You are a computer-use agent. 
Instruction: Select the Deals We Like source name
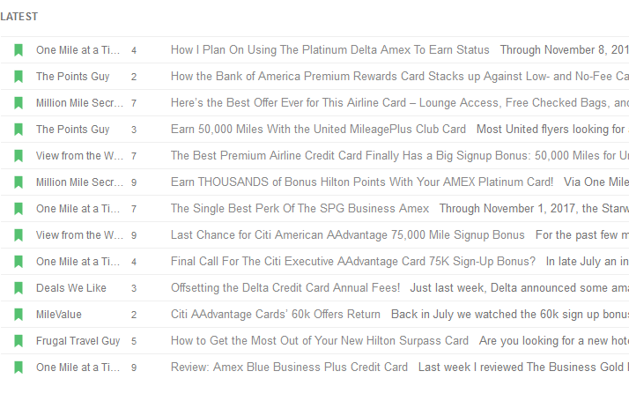(71, 288)
